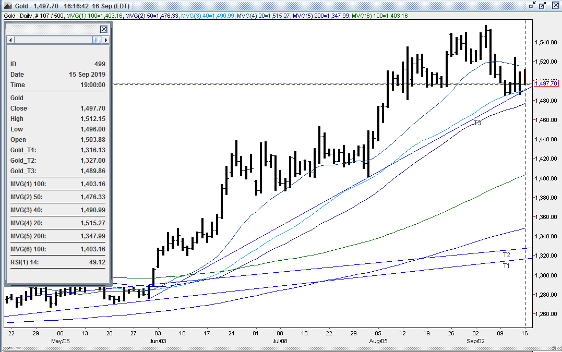
Task: Click the window title 'Gold - 1,497.70'
Action: [37, 6]
